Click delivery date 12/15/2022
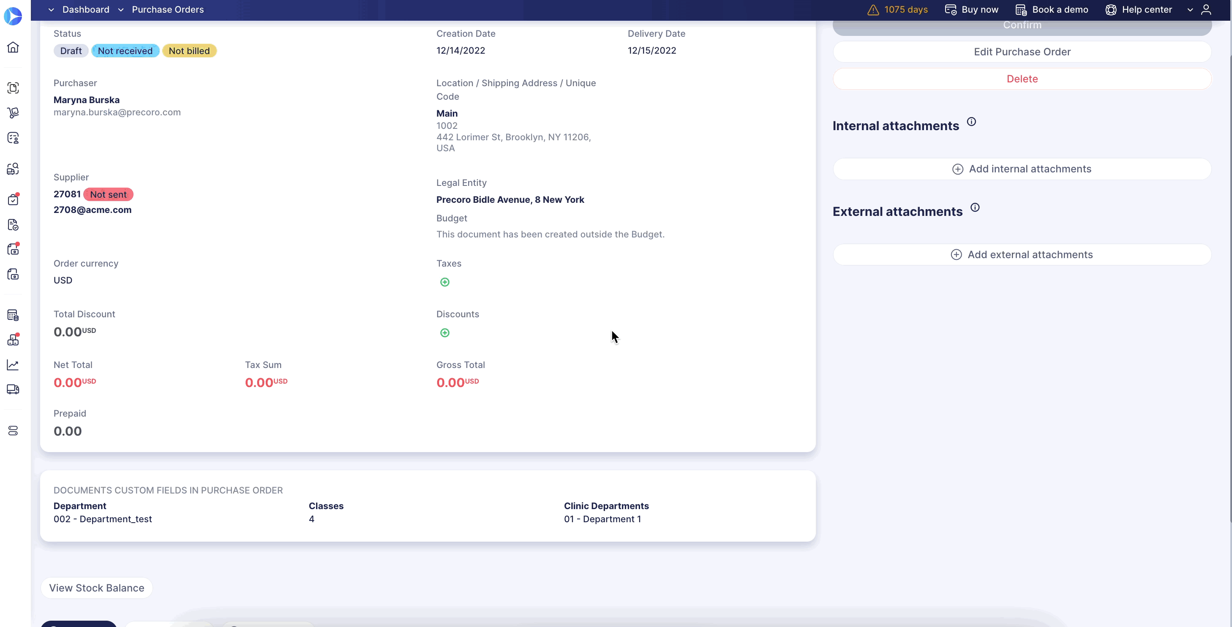The image size is (1232, 627). (652, 51)
